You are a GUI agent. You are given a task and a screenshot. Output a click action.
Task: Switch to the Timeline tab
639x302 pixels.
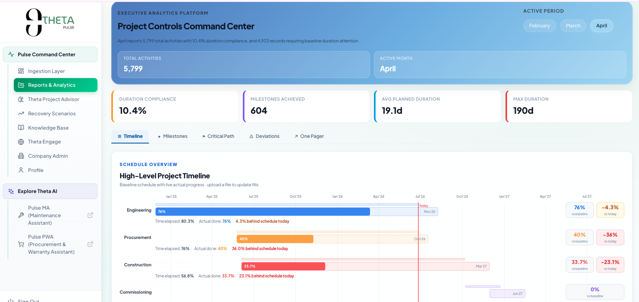pyautogui.click(x=130, y=136)
